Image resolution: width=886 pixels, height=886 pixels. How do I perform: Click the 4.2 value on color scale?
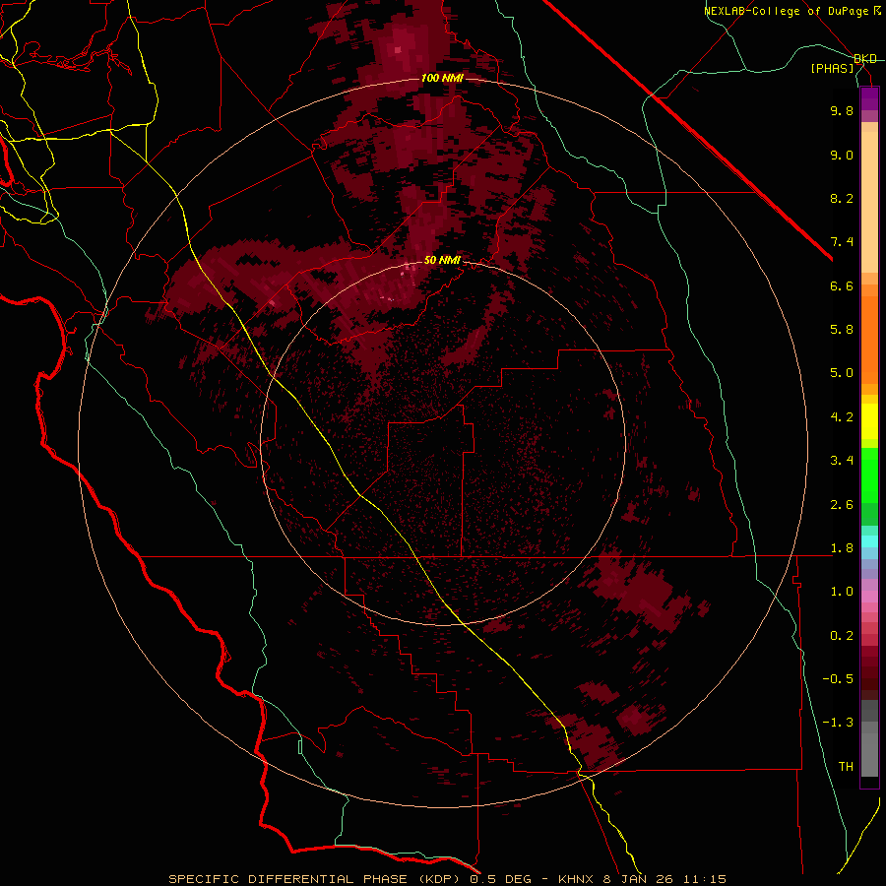842,417
